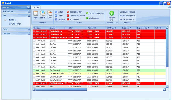Select the Cpt Rev AccX WnX status cell
Viewport: 172px width, 101px height.
click(59, 73)
